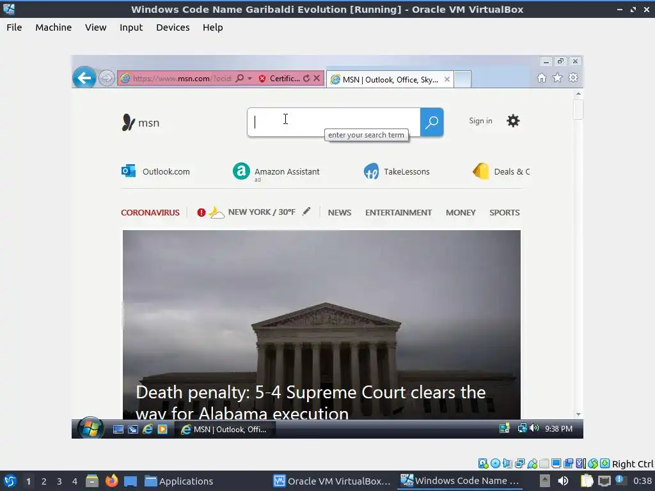Select the MSN taskbar button in Vista
The image size is (655, 491).
coord(225,429)
